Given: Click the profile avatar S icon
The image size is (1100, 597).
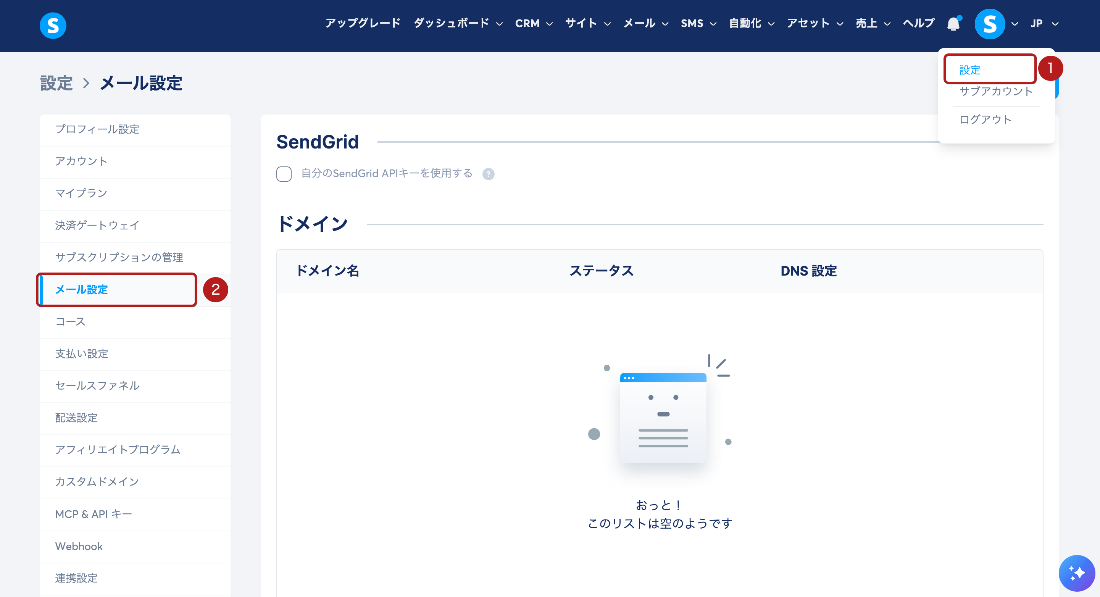Looking at the screenshot, I should point(989,24).
